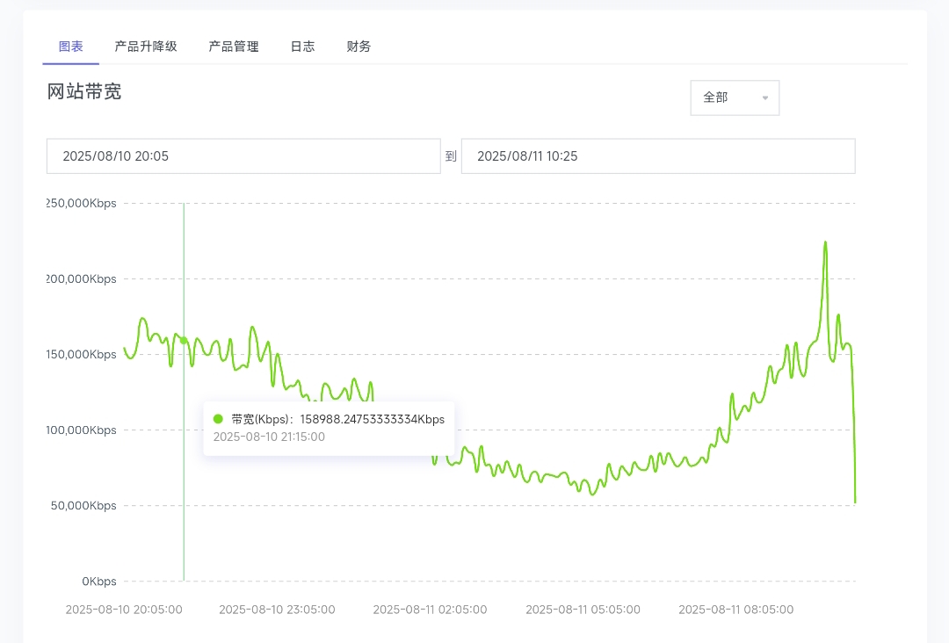Screen dimensions: 949x643
Task: Click the 带宽(Kbps) tooltip value
Action: [x=337, y=419]
